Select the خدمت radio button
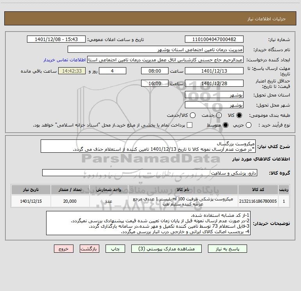The height and width of the screenshot is (291, 301). 219,115
